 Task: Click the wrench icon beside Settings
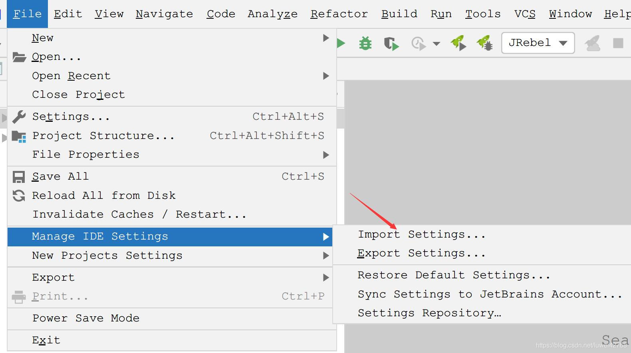pos(19,117)
